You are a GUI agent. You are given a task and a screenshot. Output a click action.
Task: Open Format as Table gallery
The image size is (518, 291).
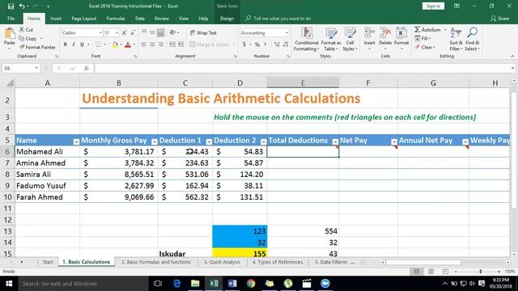[x=331, y=40]
